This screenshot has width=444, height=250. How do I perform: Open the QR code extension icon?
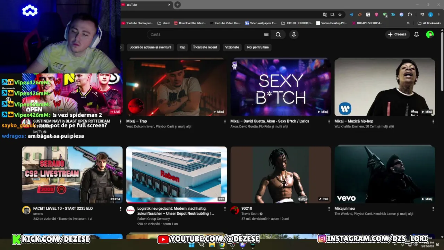tap(368, 15)
